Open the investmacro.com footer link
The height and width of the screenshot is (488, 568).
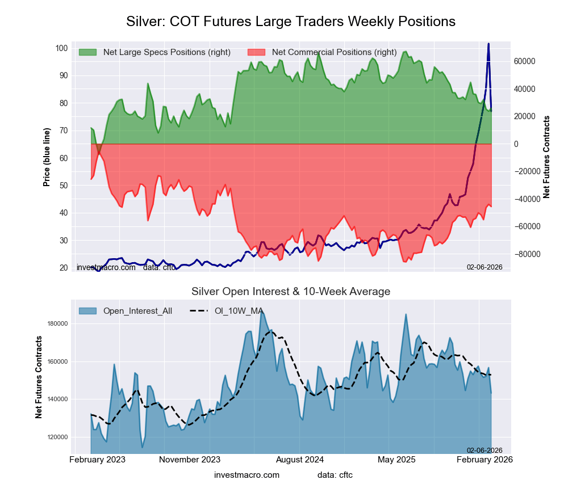pyautogui.click(x=247, y=474)
